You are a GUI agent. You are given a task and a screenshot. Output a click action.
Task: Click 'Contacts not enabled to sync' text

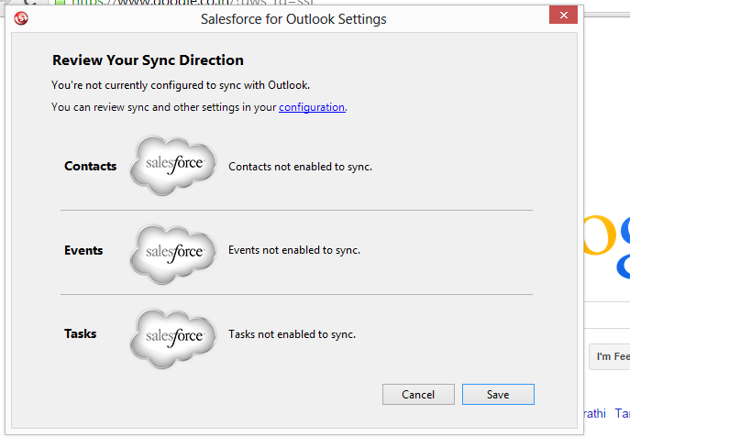point(300,168)
